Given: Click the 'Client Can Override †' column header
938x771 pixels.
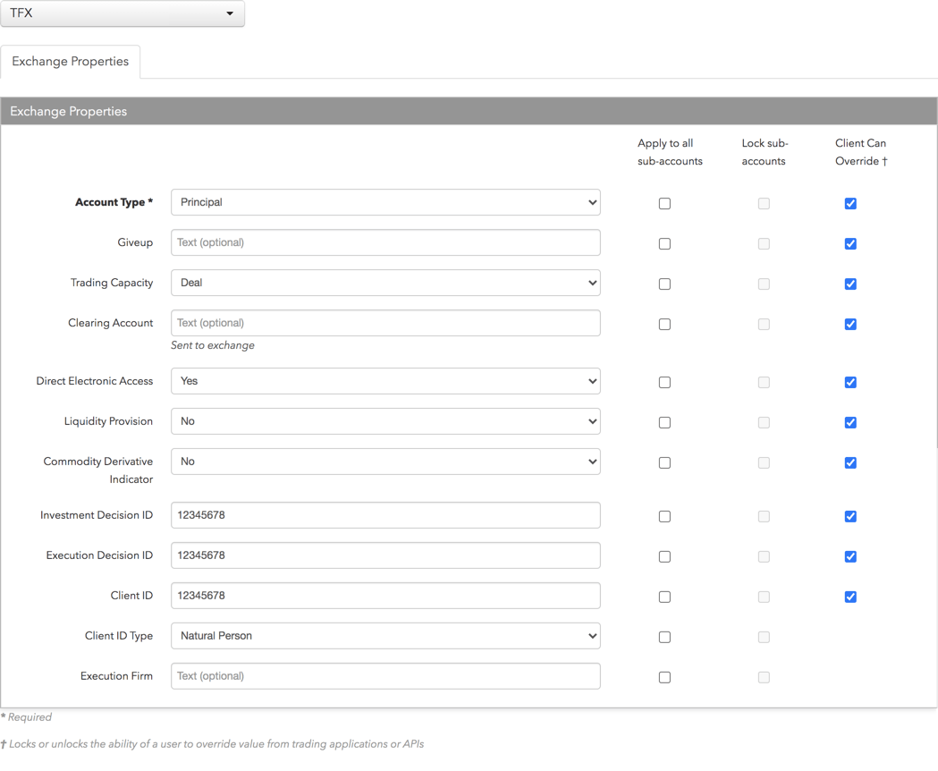Looking at the screenshot, I should pyautogui.click(x=861, y=152).
